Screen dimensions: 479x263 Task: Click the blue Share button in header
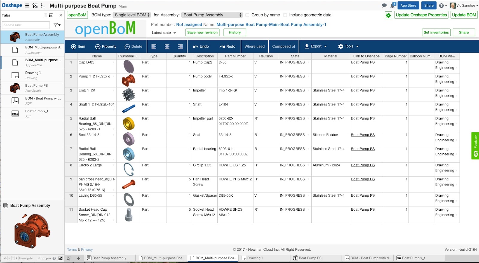tap(429, 5)
